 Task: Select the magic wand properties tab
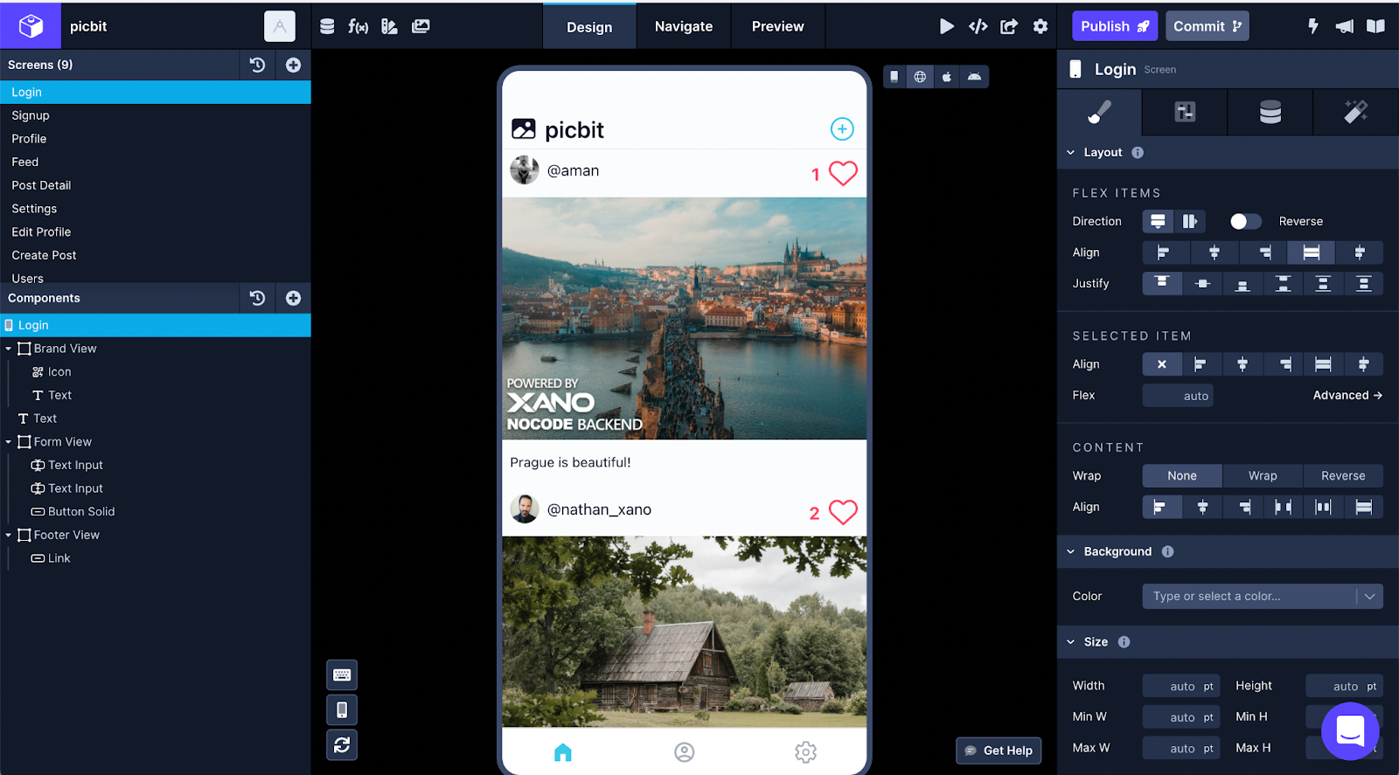[x=1354, y=112]
